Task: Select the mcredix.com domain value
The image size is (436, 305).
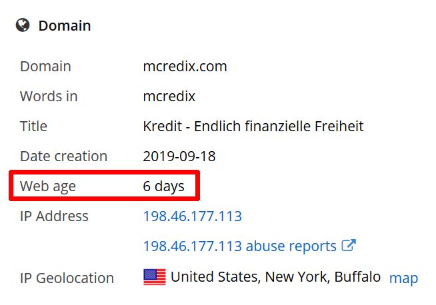Action: [x=185, y=67]
